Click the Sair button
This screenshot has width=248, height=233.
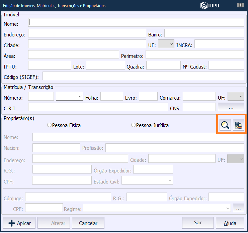click(x=198, y=223)
